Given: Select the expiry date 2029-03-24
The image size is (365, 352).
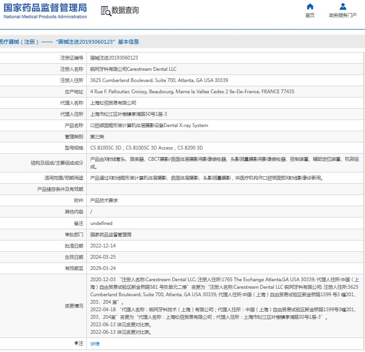Looking at the screenshot, I should (103, 268).
